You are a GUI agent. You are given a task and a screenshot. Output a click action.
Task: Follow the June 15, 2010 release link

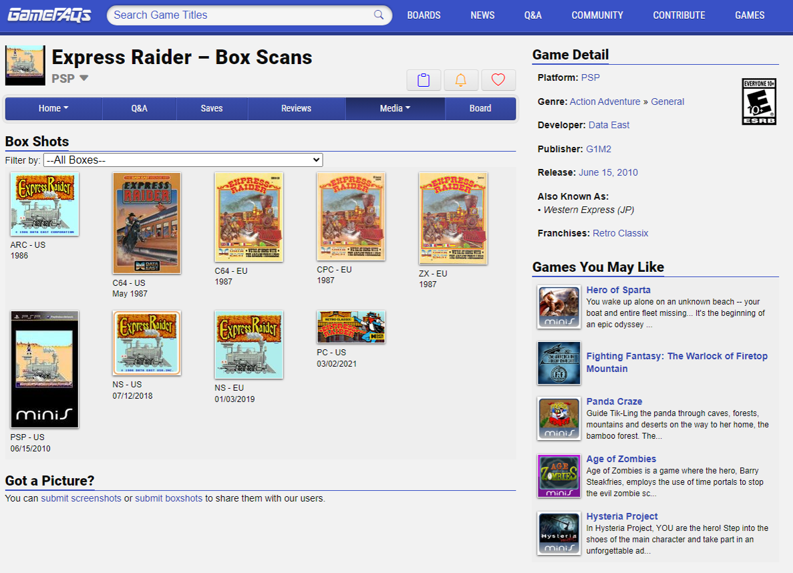coord(608,172)
